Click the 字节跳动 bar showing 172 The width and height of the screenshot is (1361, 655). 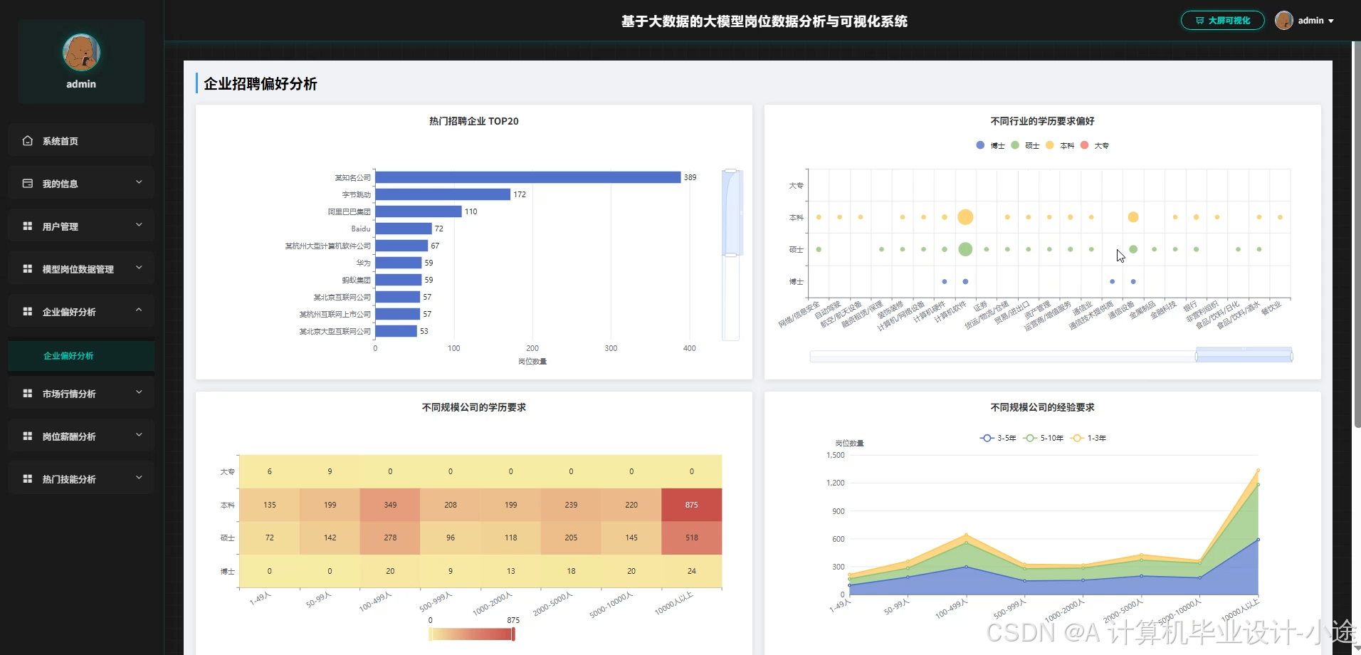tap(443, 194)
